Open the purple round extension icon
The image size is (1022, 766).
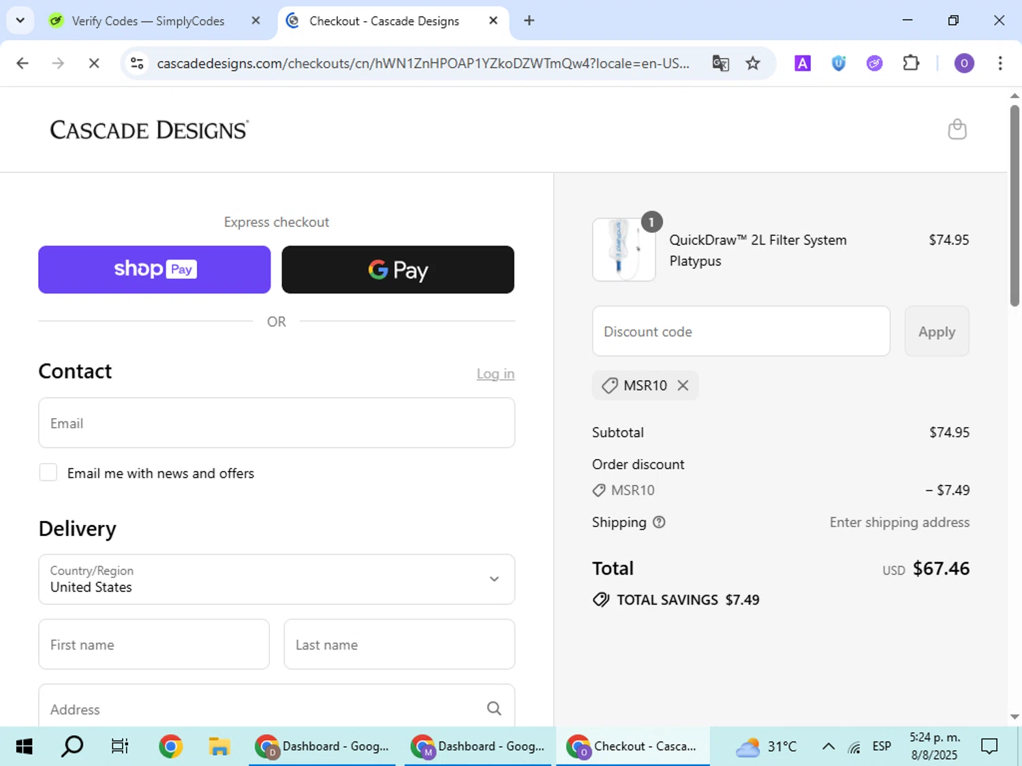874,63
